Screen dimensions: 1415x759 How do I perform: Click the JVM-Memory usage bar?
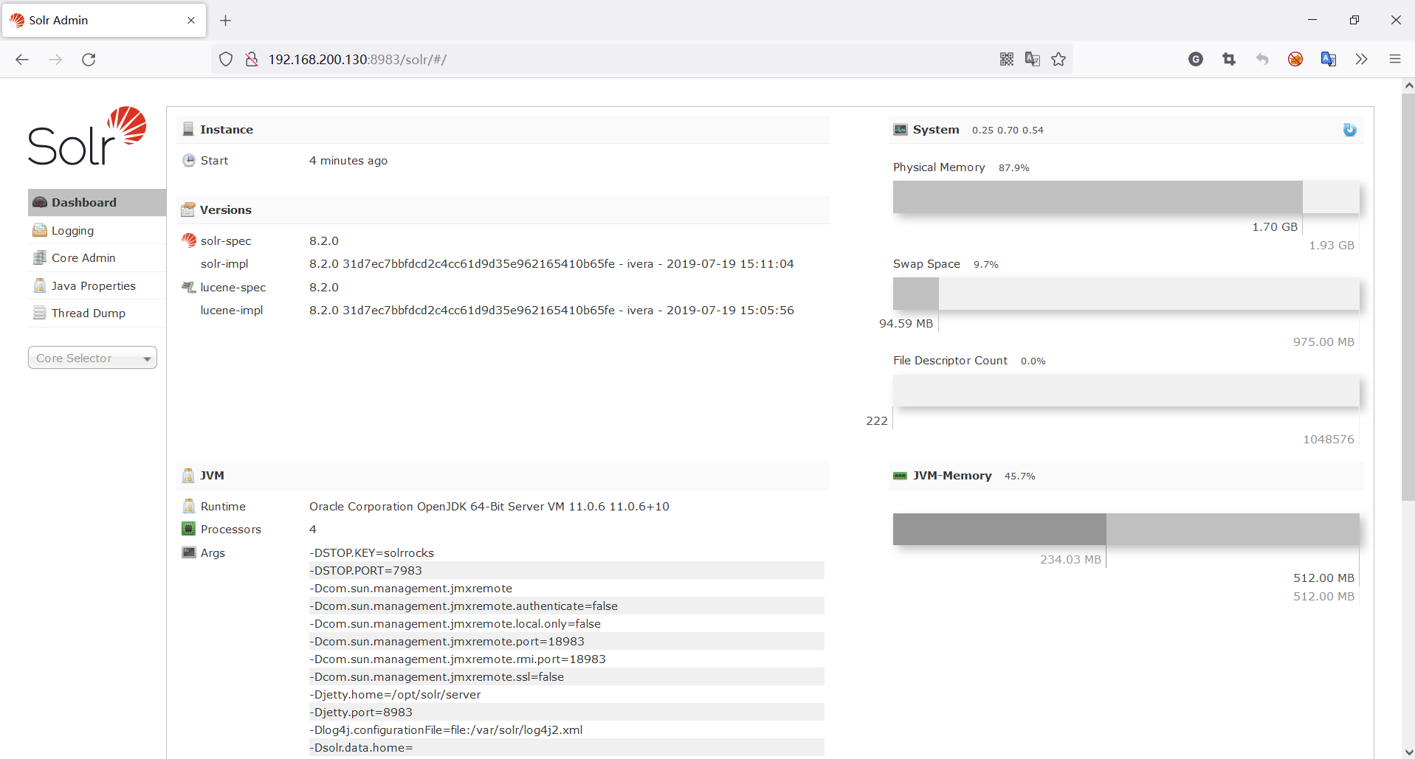click(1126, 529)
